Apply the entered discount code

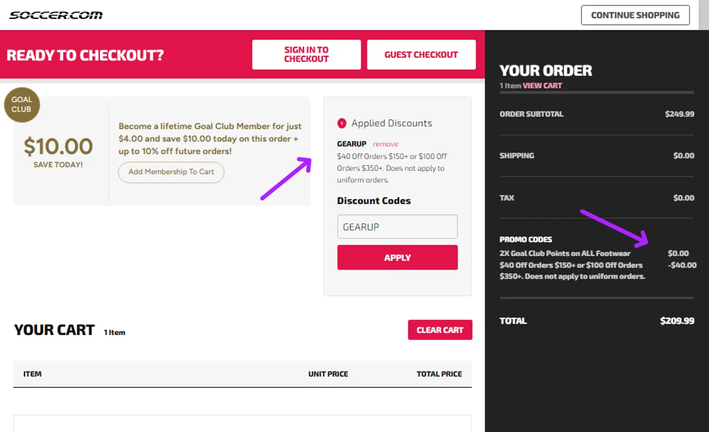(397, 257)
